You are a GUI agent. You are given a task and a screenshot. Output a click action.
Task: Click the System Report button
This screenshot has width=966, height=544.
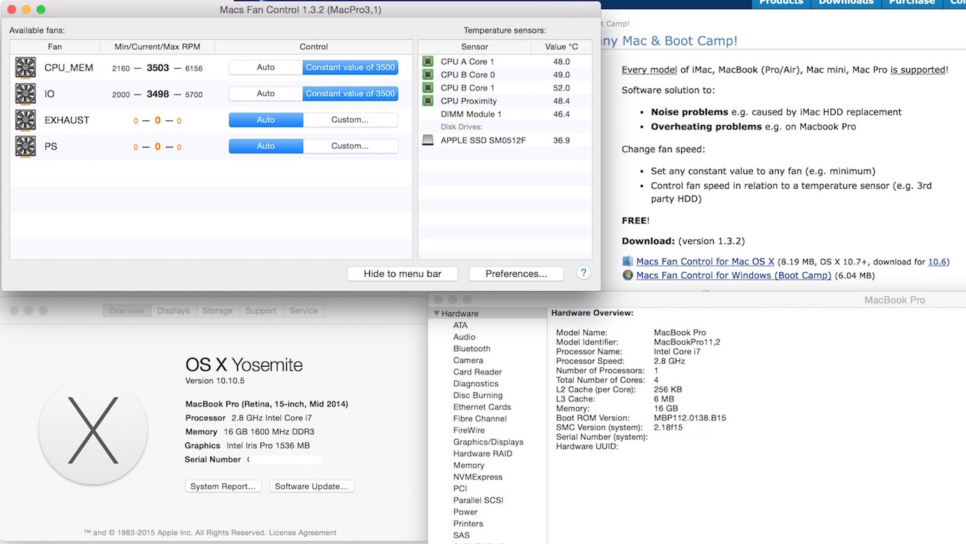[x=223, y=486]
